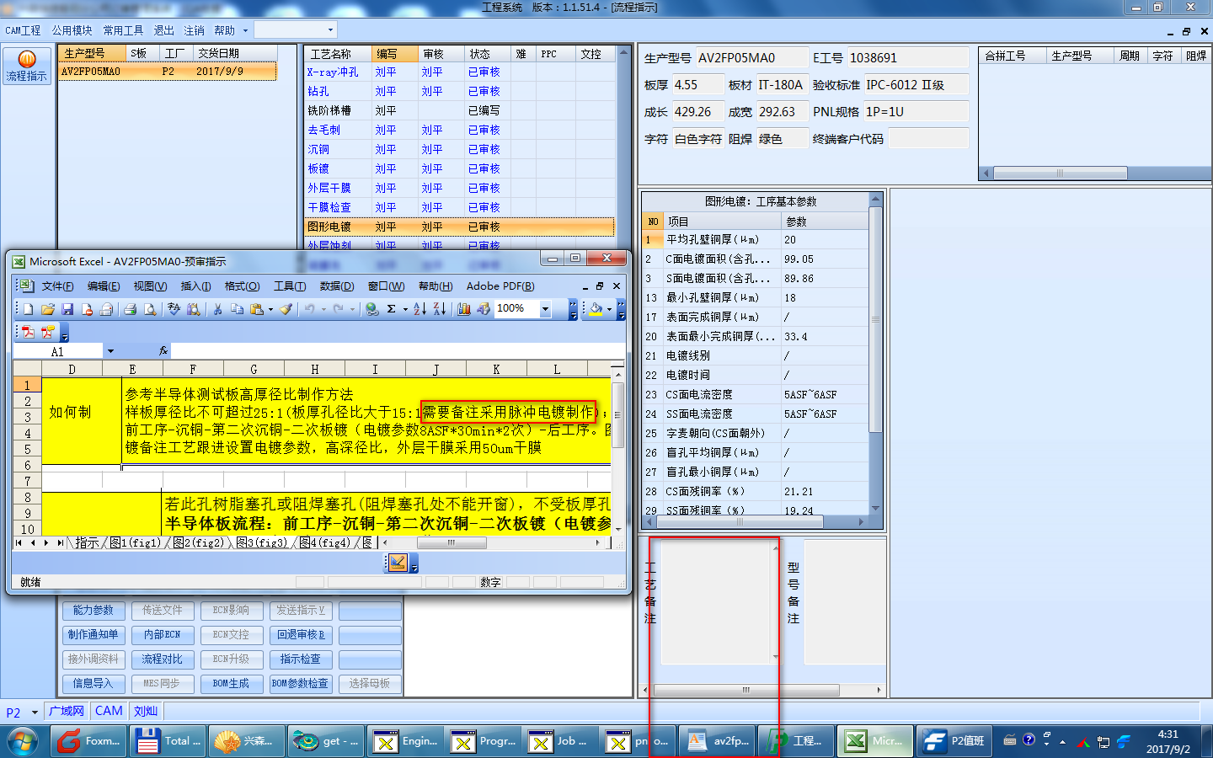Image resolution: width=1213 pixels, height=758 pixels.
Task: Click the 广域网 button in bottom bar
Action: pos(67,711)
